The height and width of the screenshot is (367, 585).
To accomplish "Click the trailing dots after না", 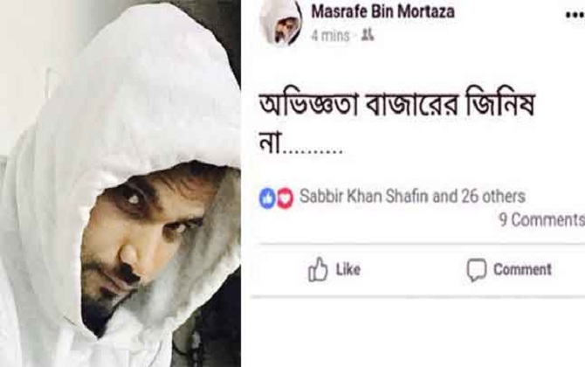I will [313, 150].
